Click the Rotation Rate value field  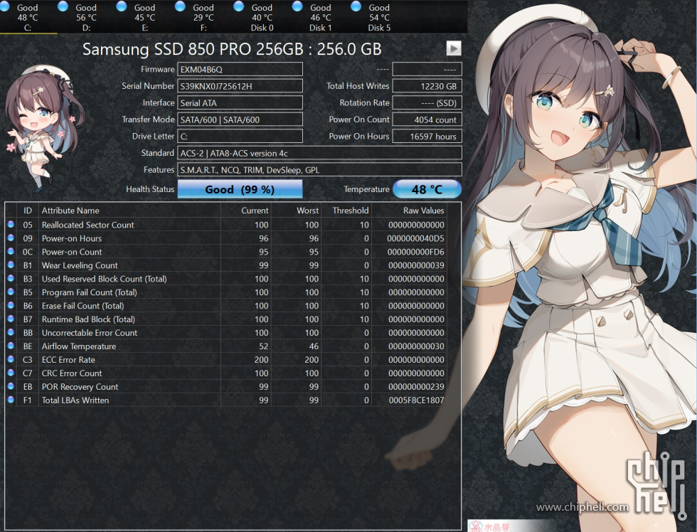427,102
